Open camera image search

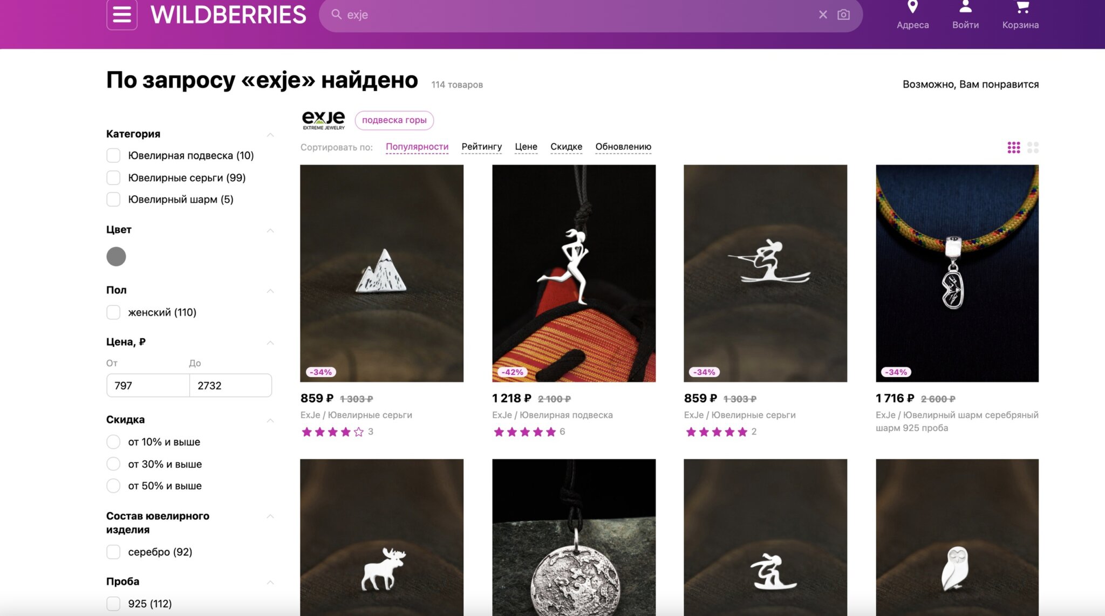click(843, 15)
